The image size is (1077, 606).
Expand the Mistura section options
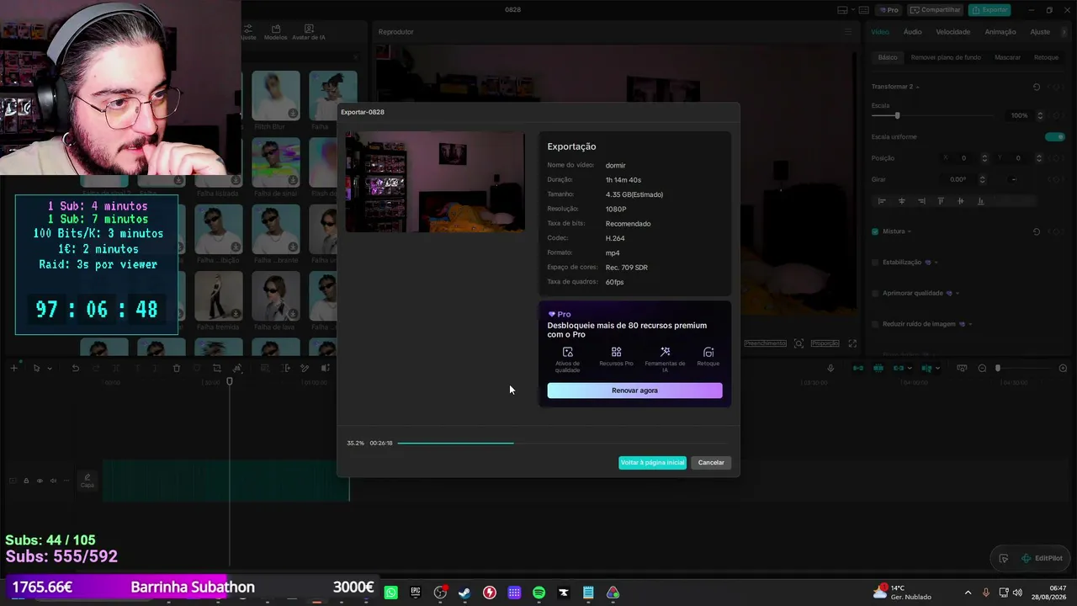pos(909,231)
